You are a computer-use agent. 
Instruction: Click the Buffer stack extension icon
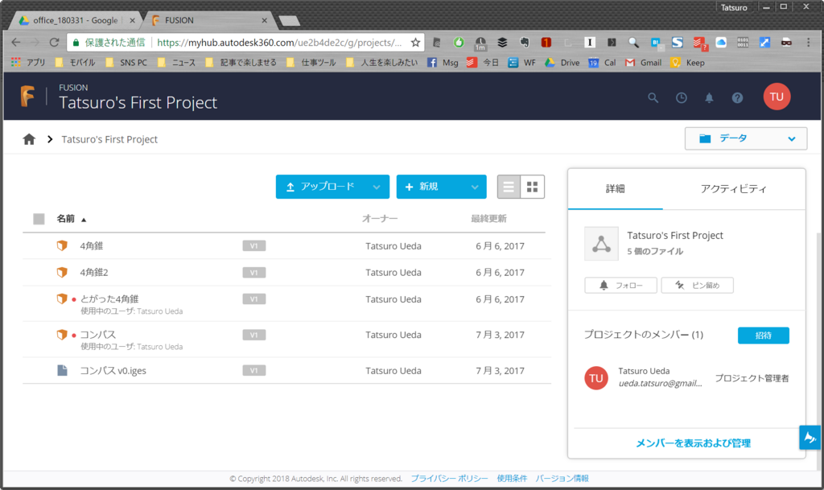(x=502, y=43)
